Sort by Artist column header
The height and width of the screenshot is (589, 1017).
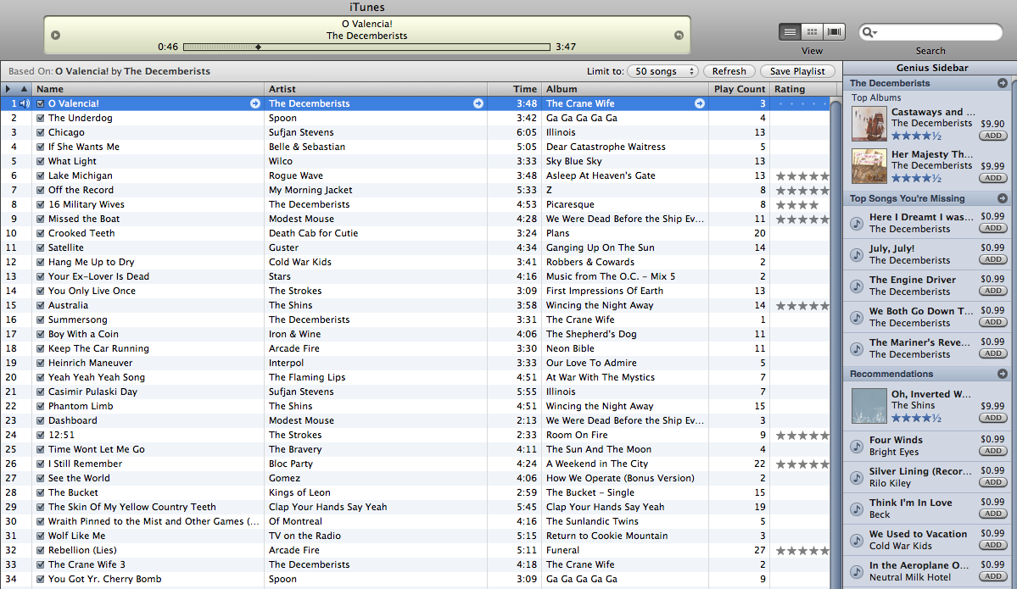point(376,89)
